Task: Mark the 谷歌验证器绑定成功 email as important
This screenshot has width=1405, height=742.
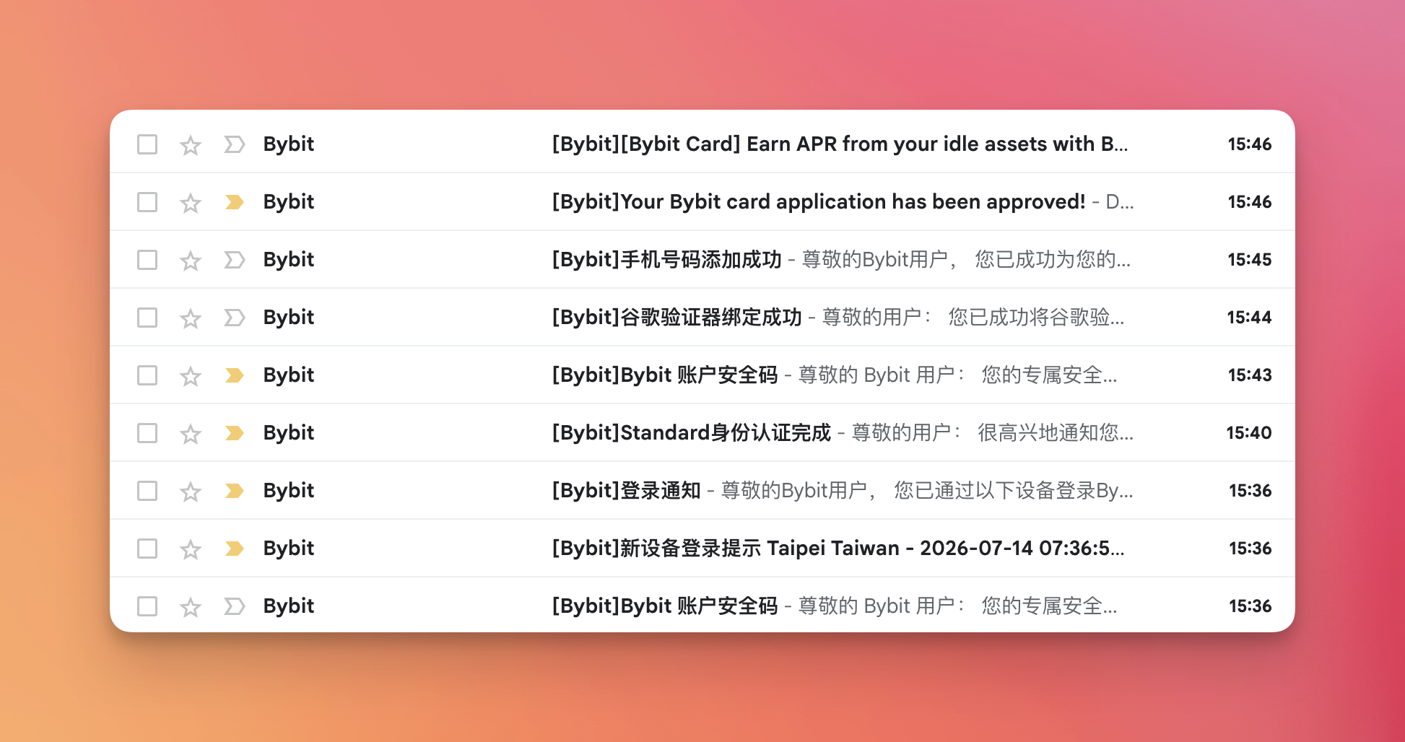Action: (234, 318)
